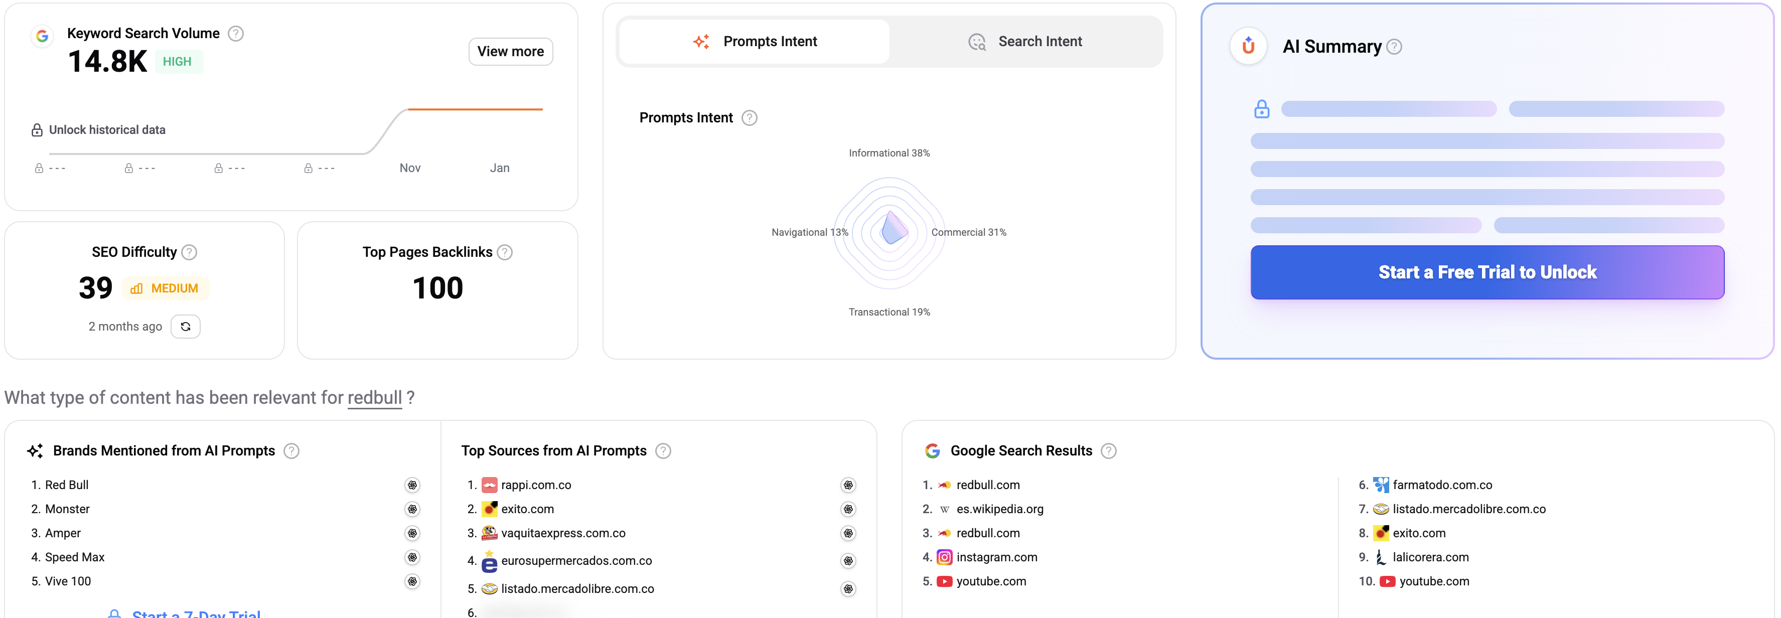
Task: Click the help icon for Brands Mentioned section
Action: pyautogui.click(x=292, y=451)
